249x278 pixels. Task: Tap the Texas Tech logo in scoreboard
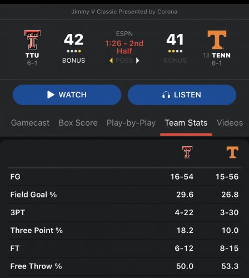(x=32, y=39)
